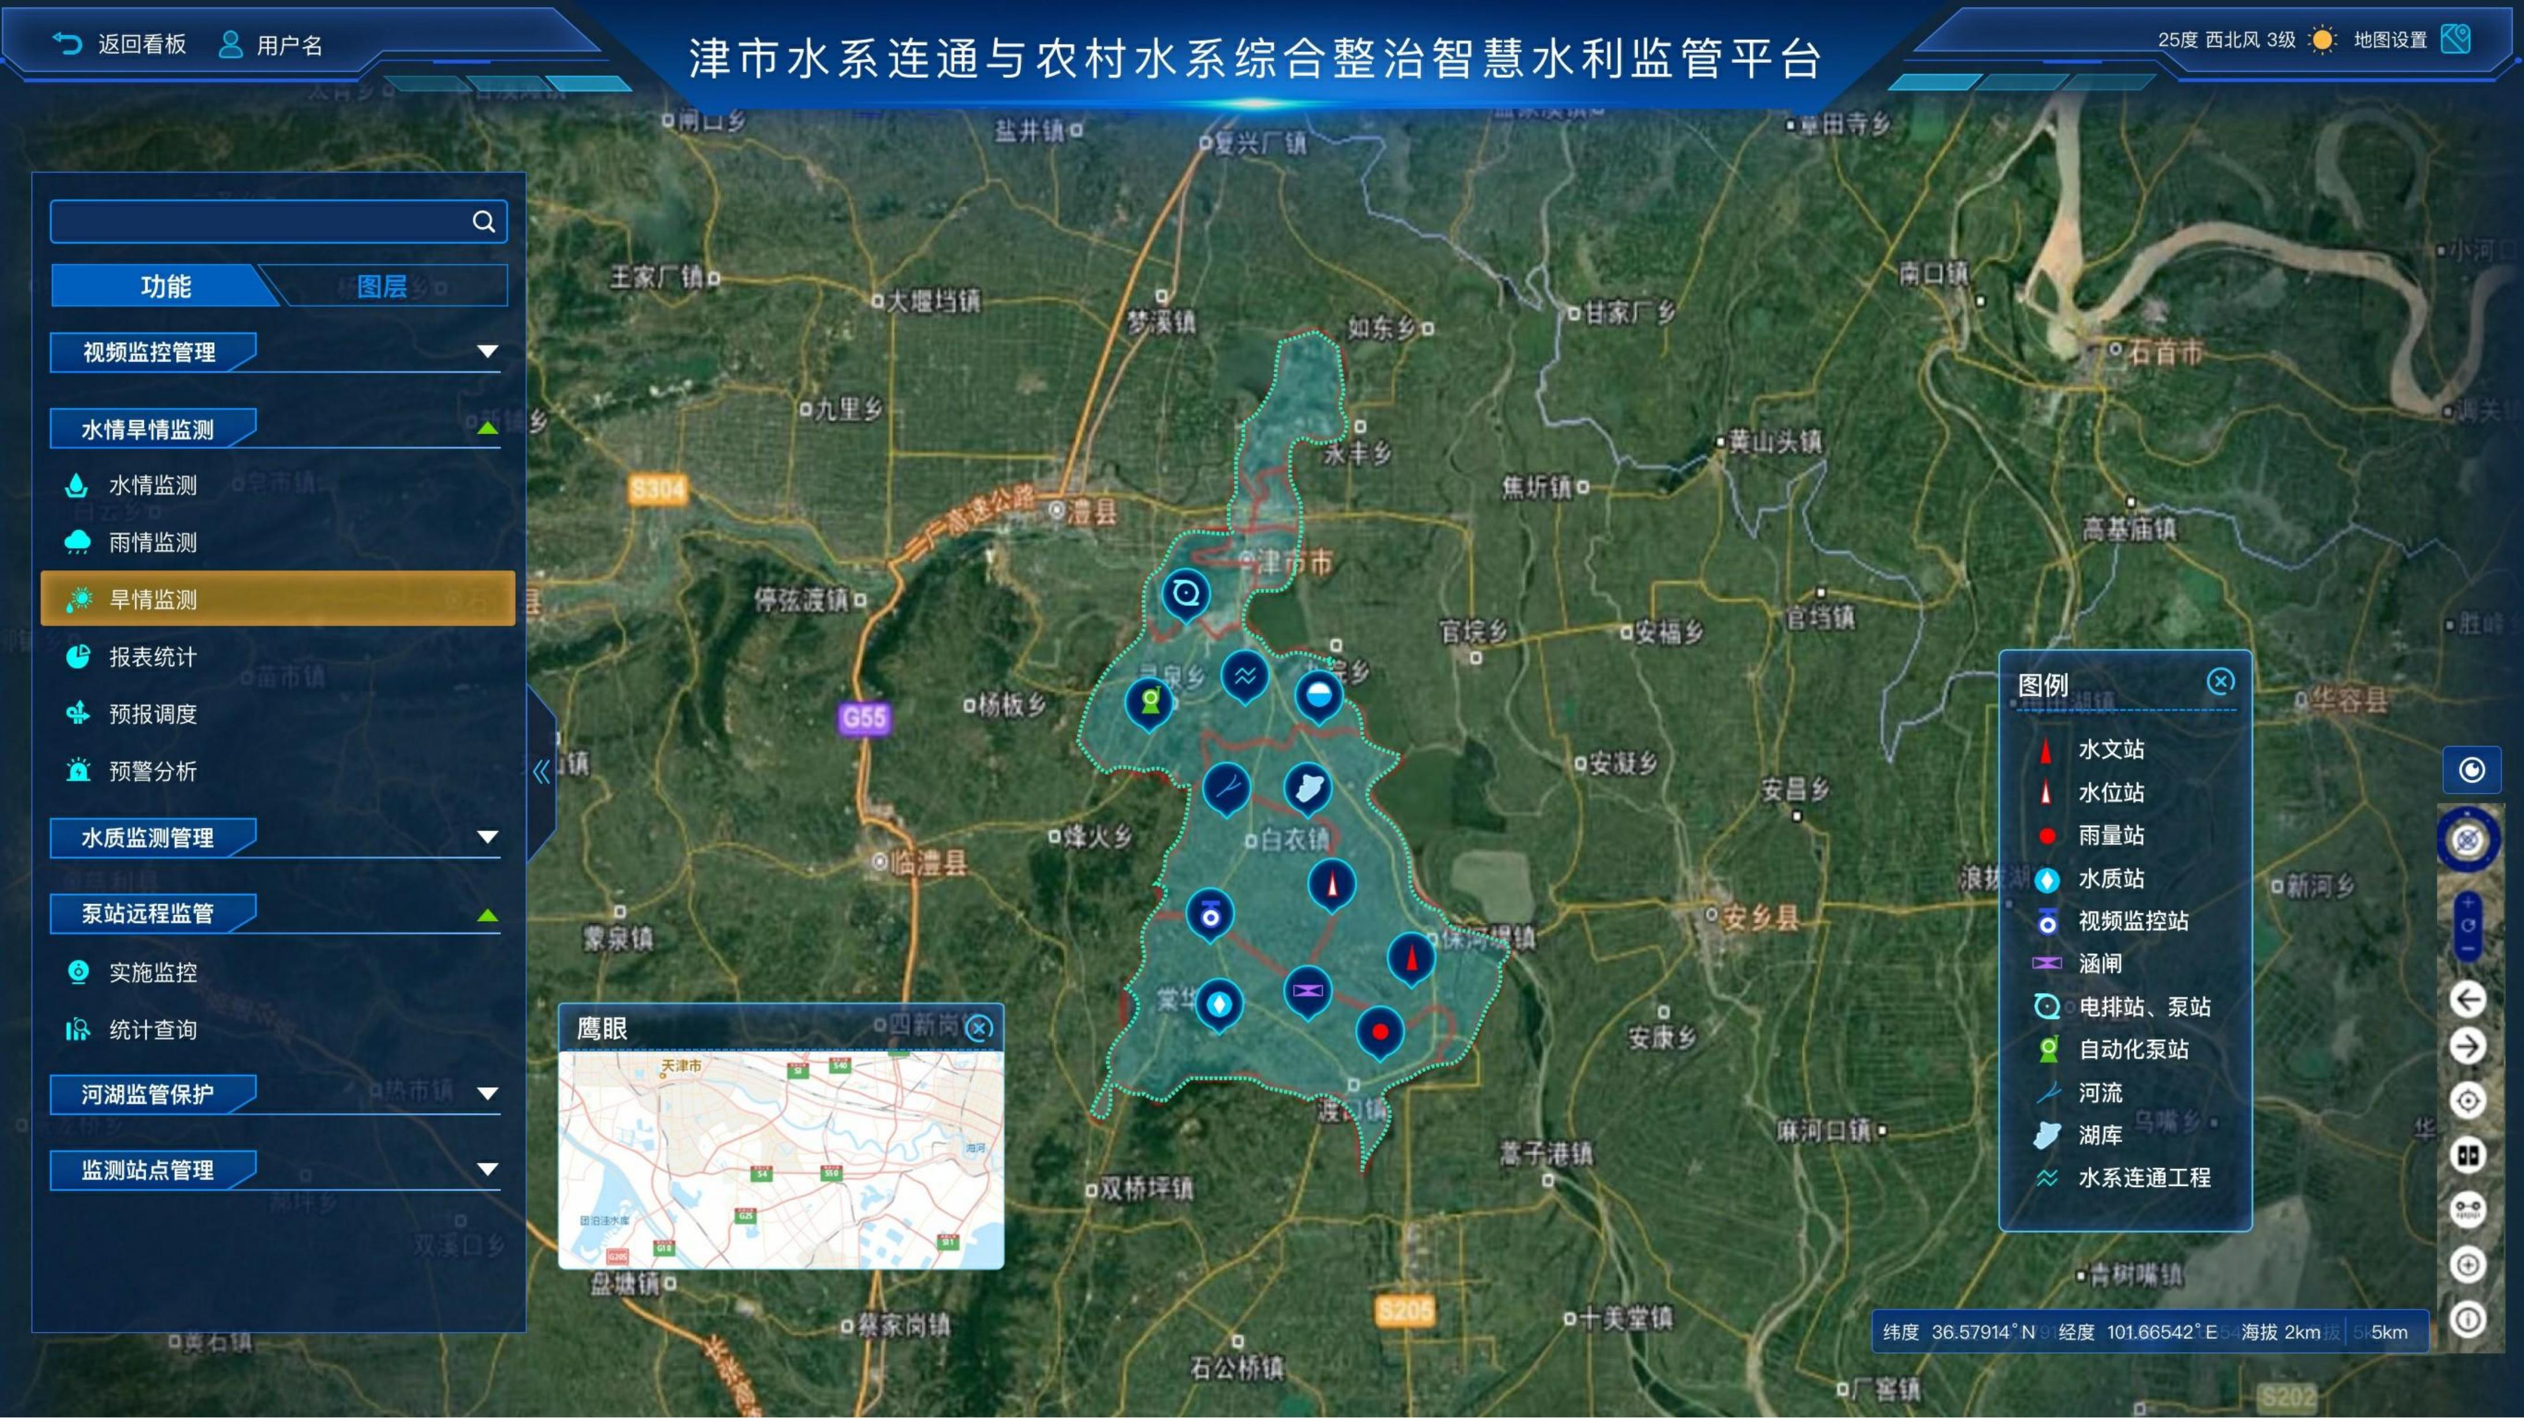2524x1418 pixels.
Task: Click the zoom in/out slider control
Action: 2468,925
